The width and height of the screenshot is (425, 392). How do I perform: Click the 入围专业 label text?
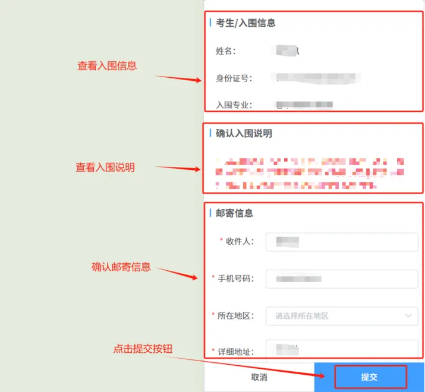click(x=234, y=105)
